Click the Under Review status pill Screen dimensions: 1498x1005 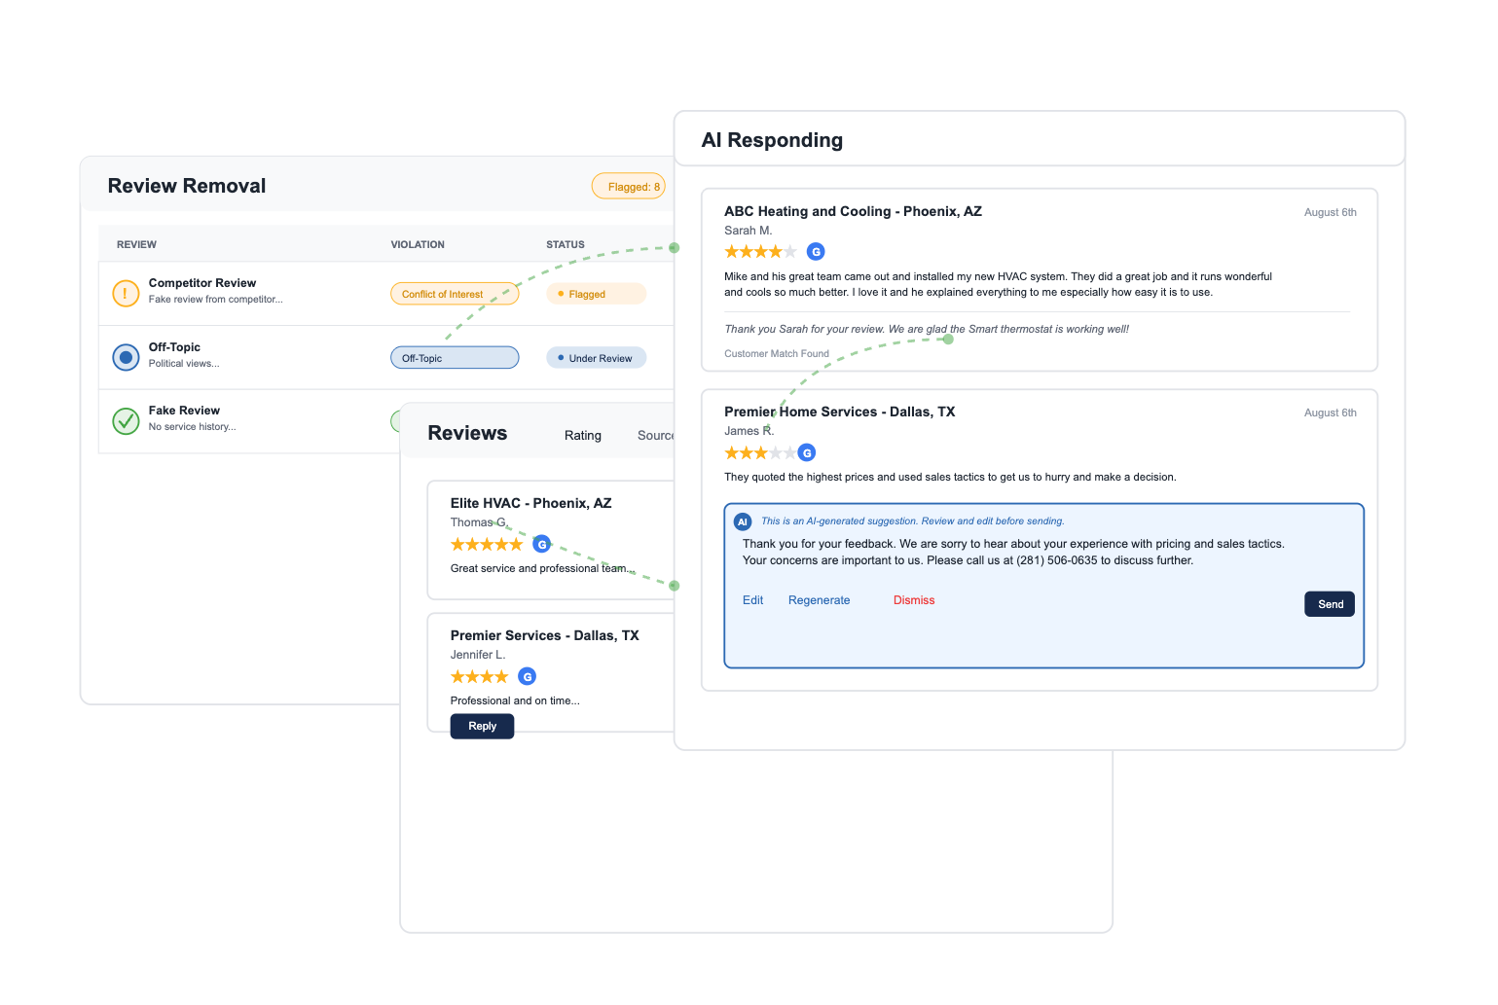596,358
